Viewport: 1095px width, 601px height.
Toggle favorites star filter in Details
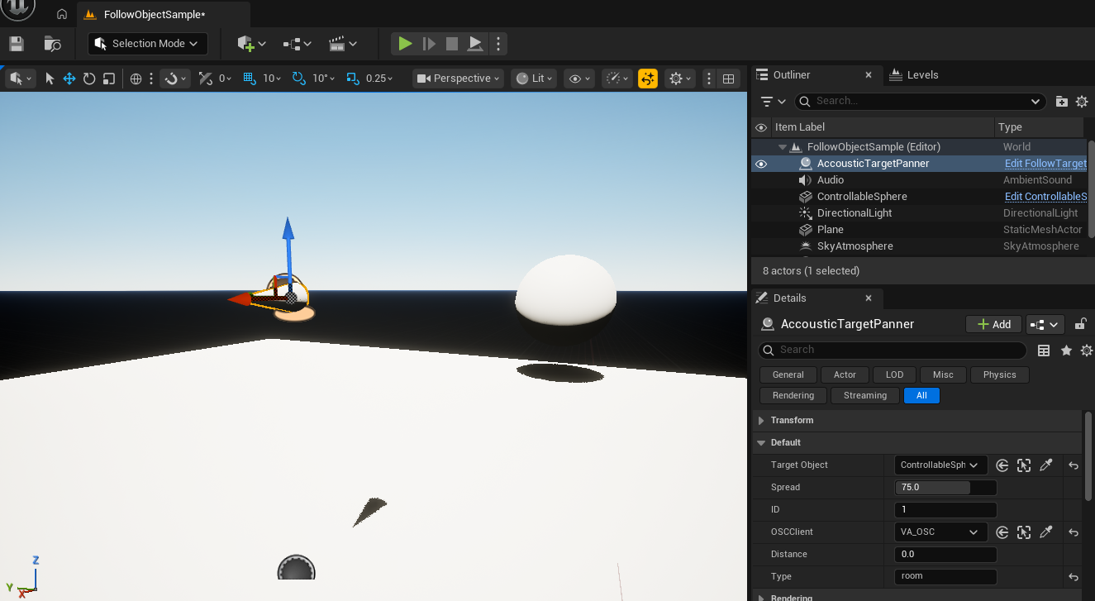pos(1066,351)
